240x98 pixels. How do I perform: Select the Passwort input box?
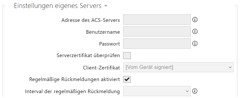pos(157,43)
